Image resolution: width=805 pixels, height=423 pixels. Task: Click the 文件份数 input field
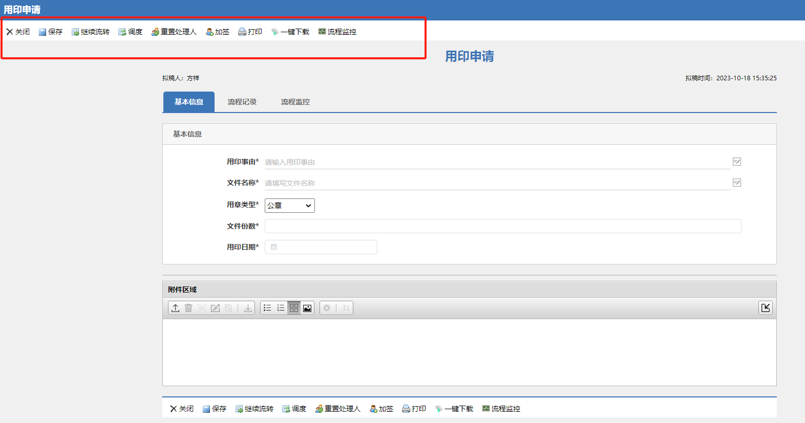[x=502, y=226]
